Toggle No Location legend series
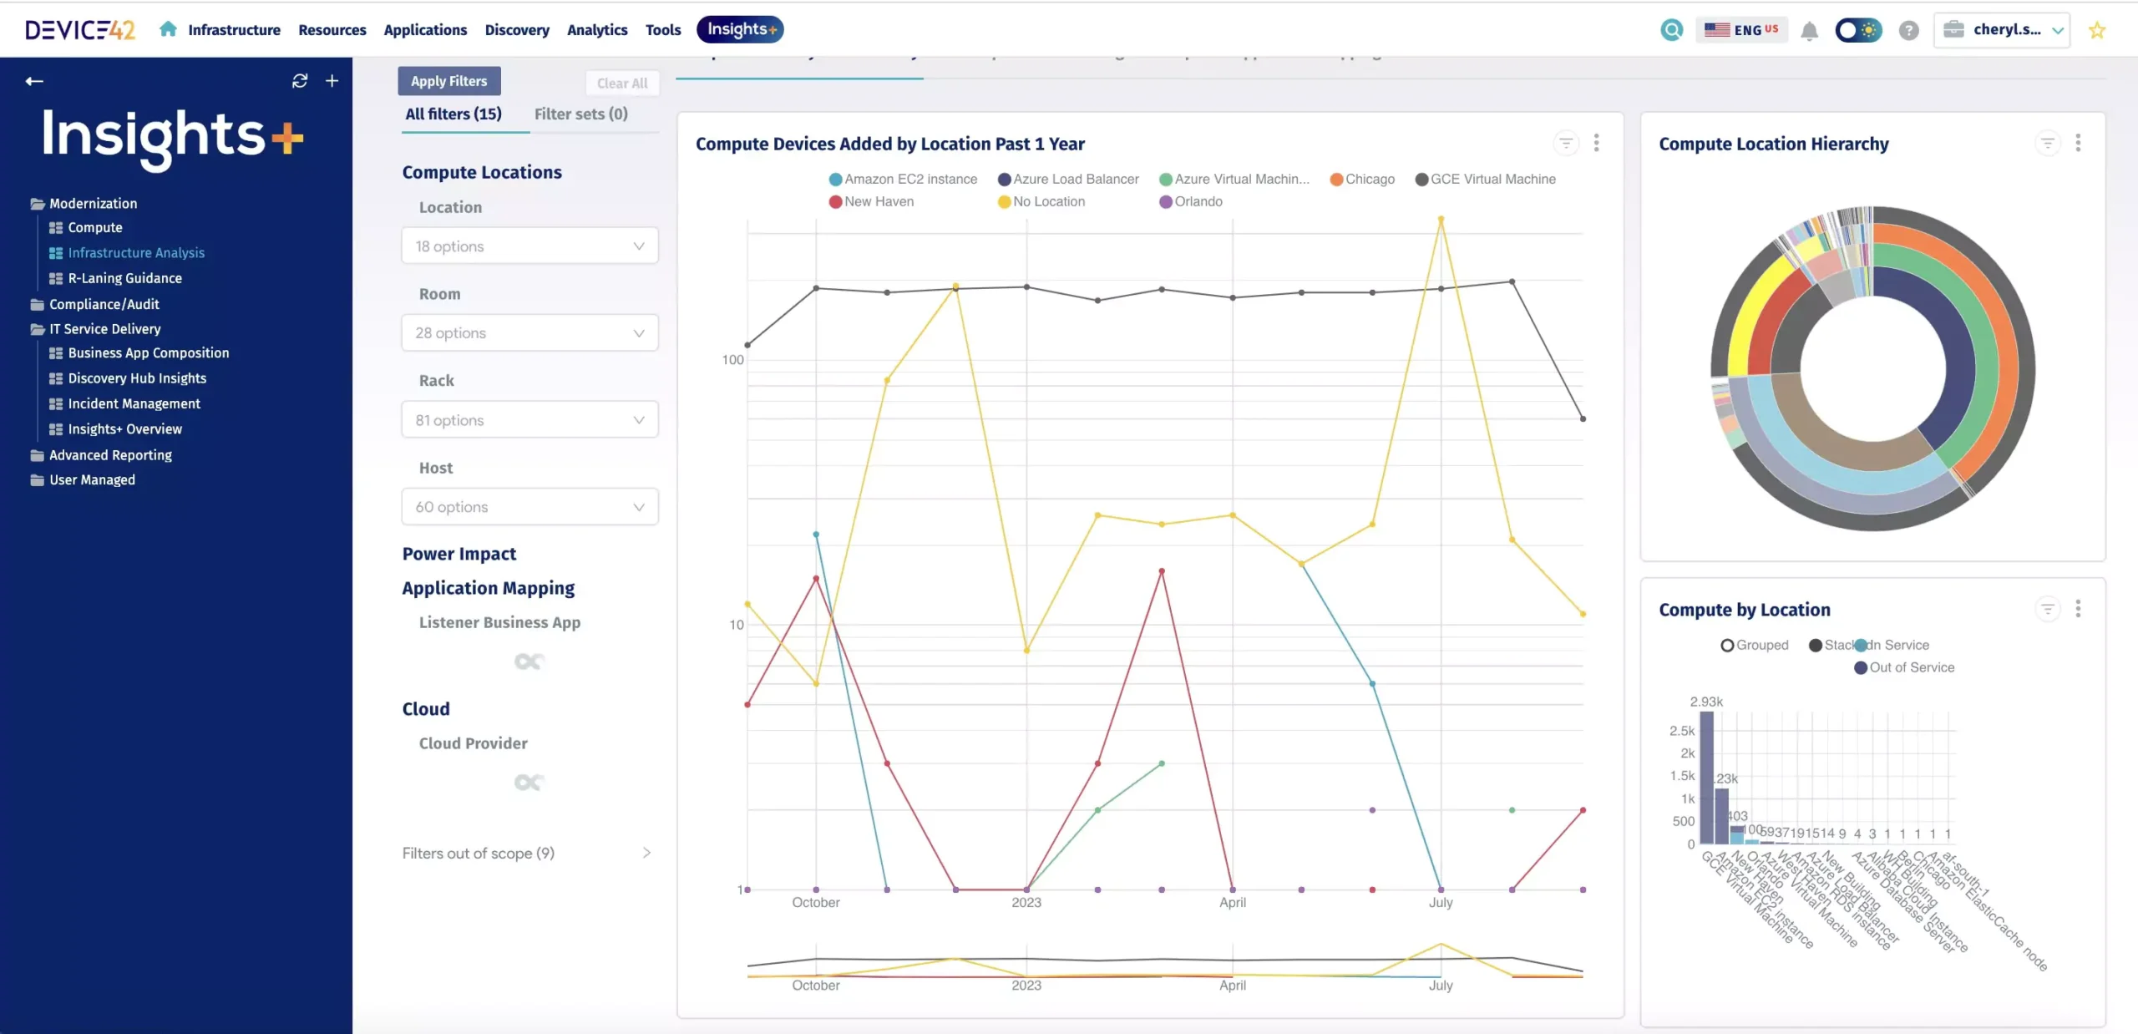Screen dimensions: 2138x1034 click(1041, 201)
